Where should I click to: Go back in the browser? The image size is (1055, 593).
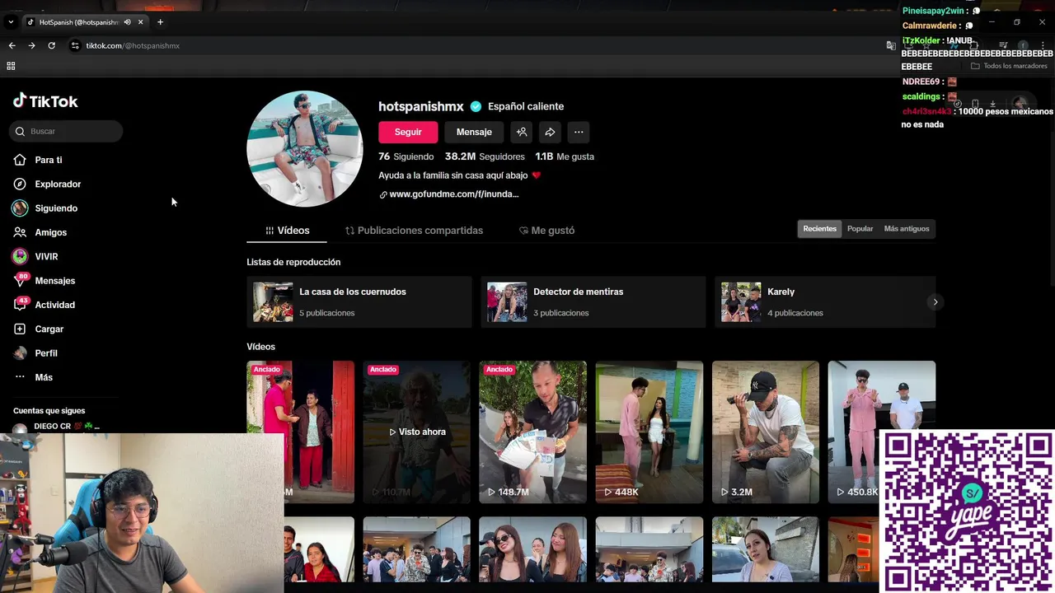tap(12, 45)
